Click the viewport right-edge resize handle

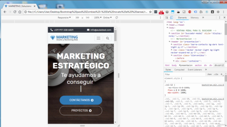pos(118,75)
